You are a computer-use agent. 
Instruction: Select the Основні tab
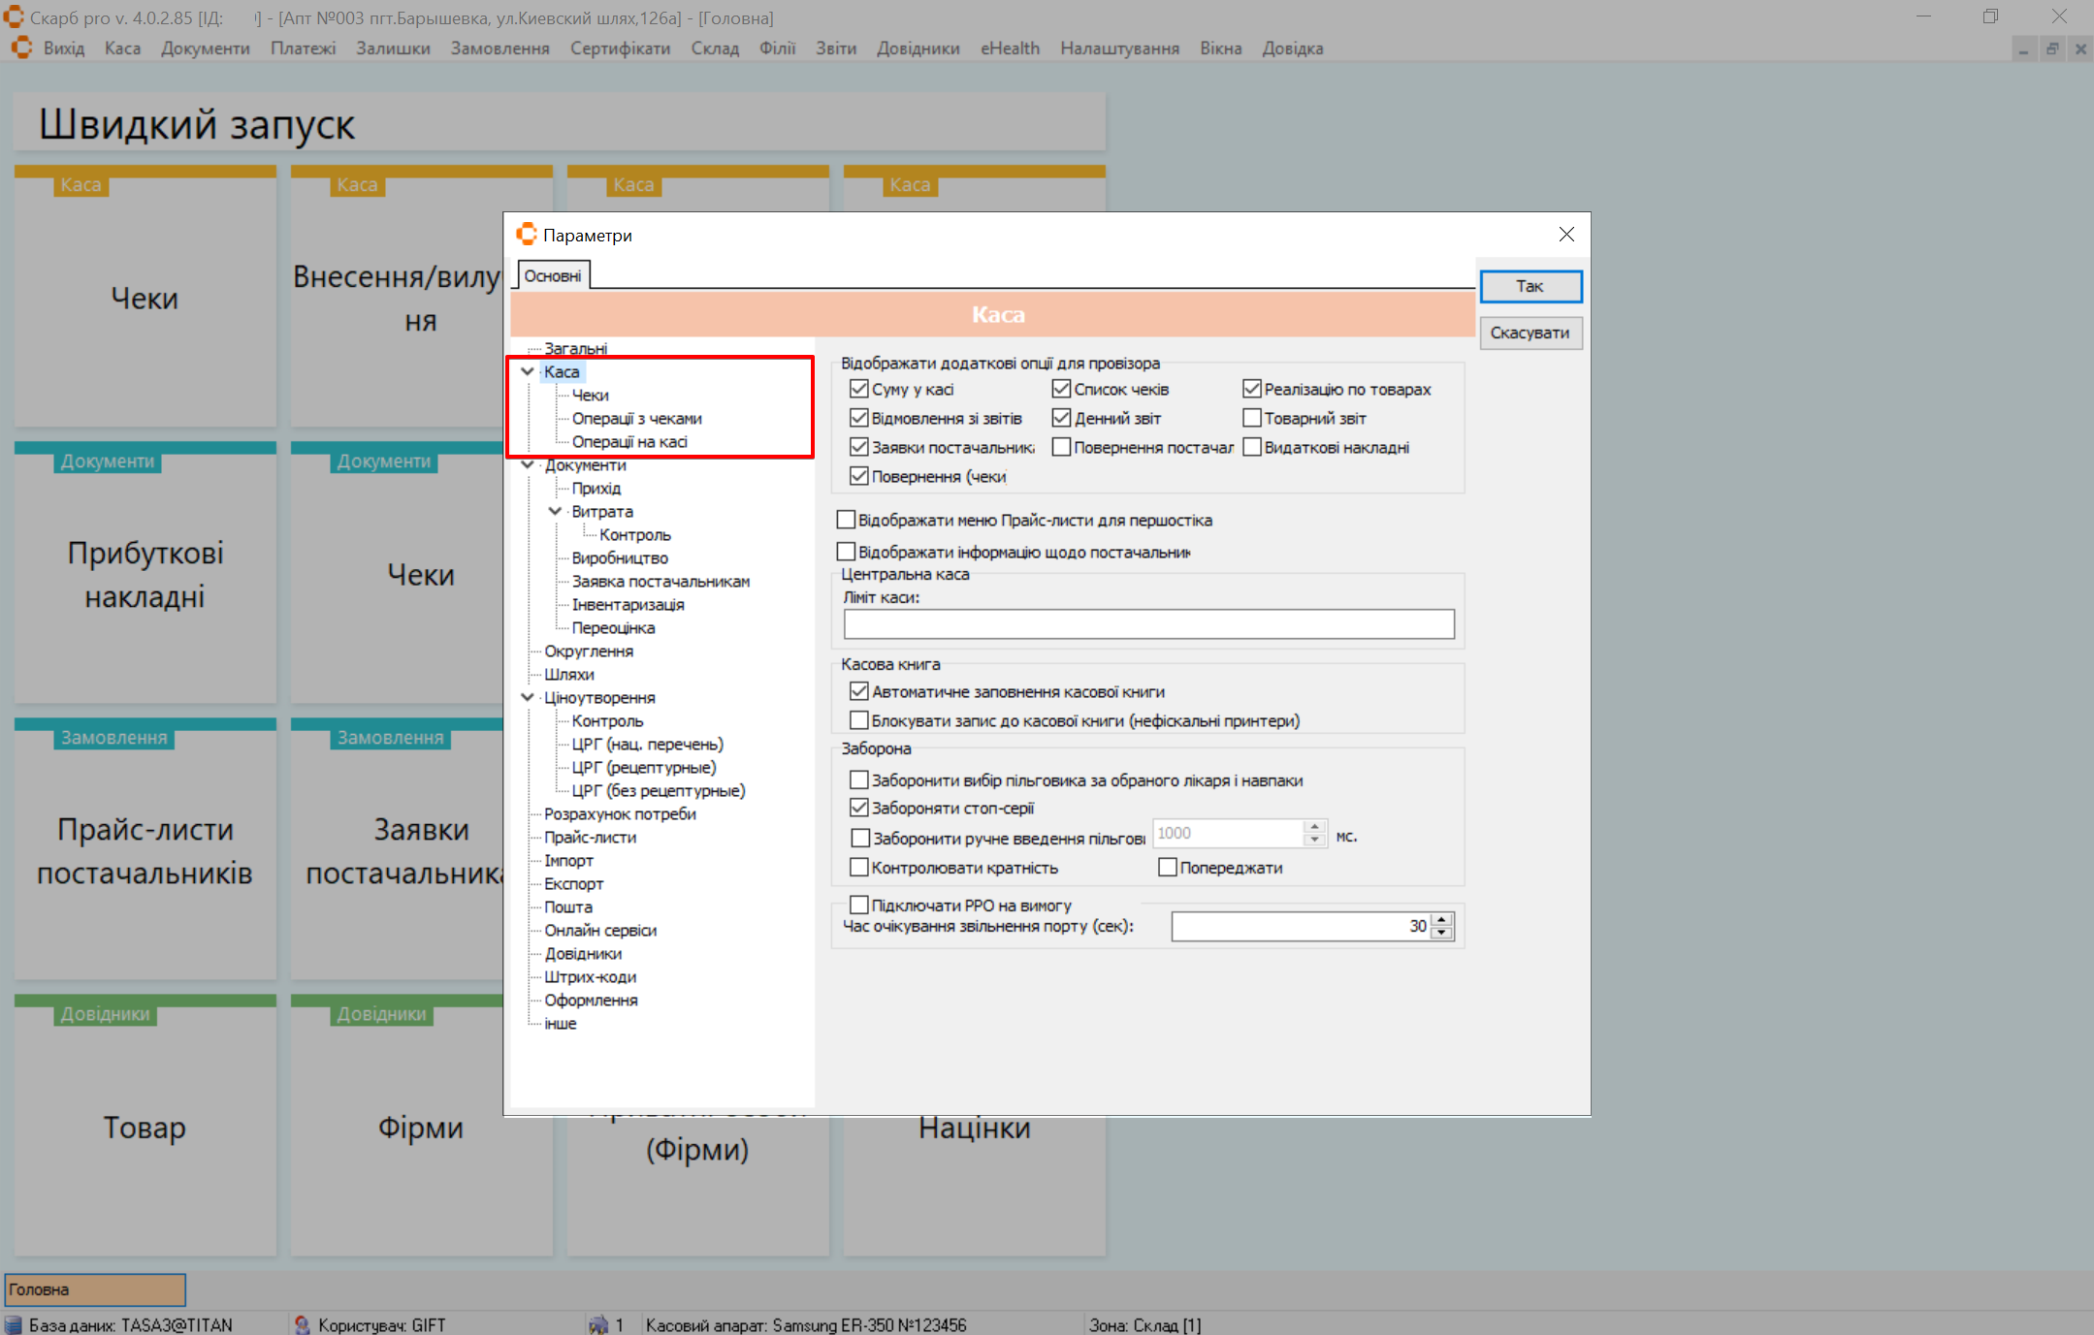coord(553,276)
